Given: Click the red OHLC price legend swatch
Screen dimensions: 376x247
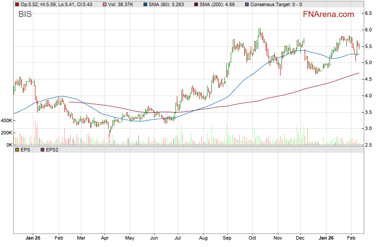Looking at the screenshot, I should point(17,4).
